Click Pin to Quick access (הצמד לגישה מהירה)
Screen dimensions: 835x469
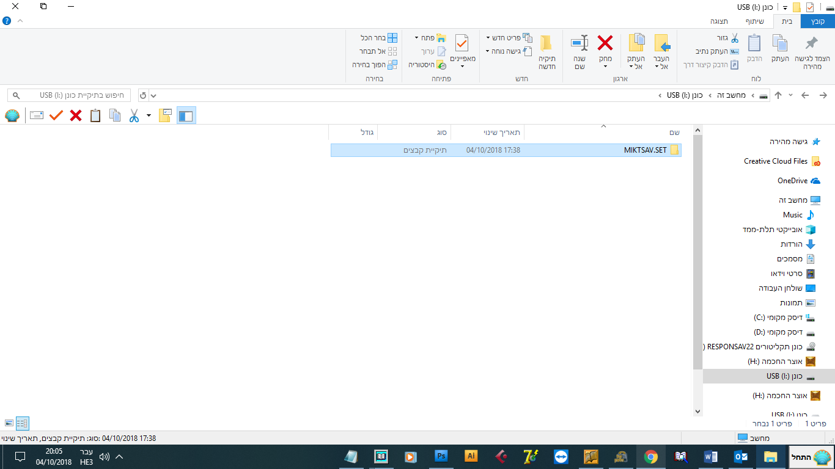pyautogui.click(x=811, y=51)
